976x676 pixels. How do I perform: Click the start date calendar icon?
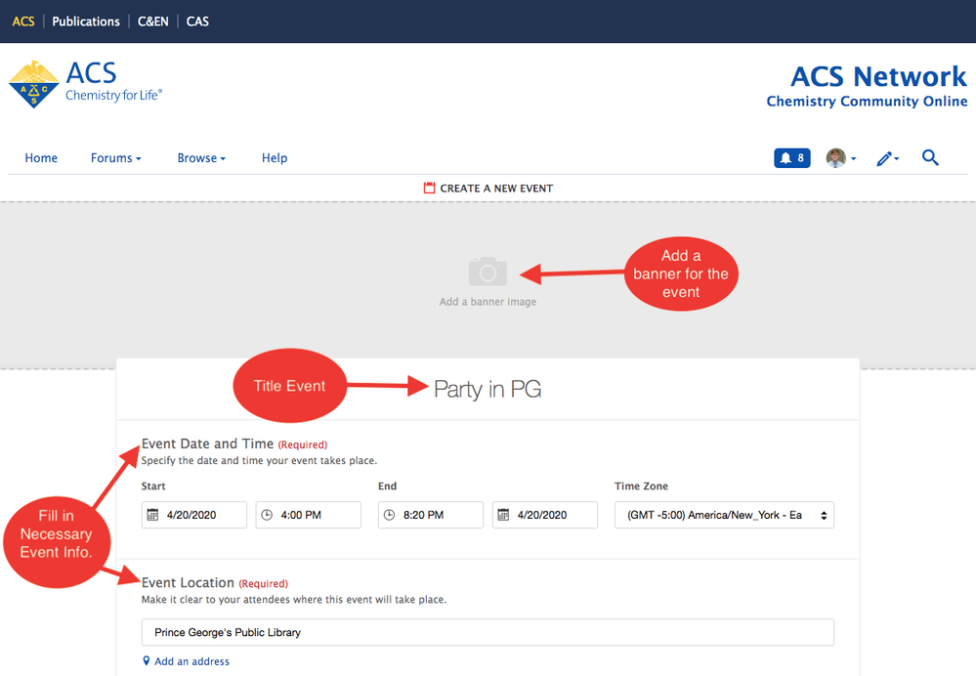(x=153, y=515)
